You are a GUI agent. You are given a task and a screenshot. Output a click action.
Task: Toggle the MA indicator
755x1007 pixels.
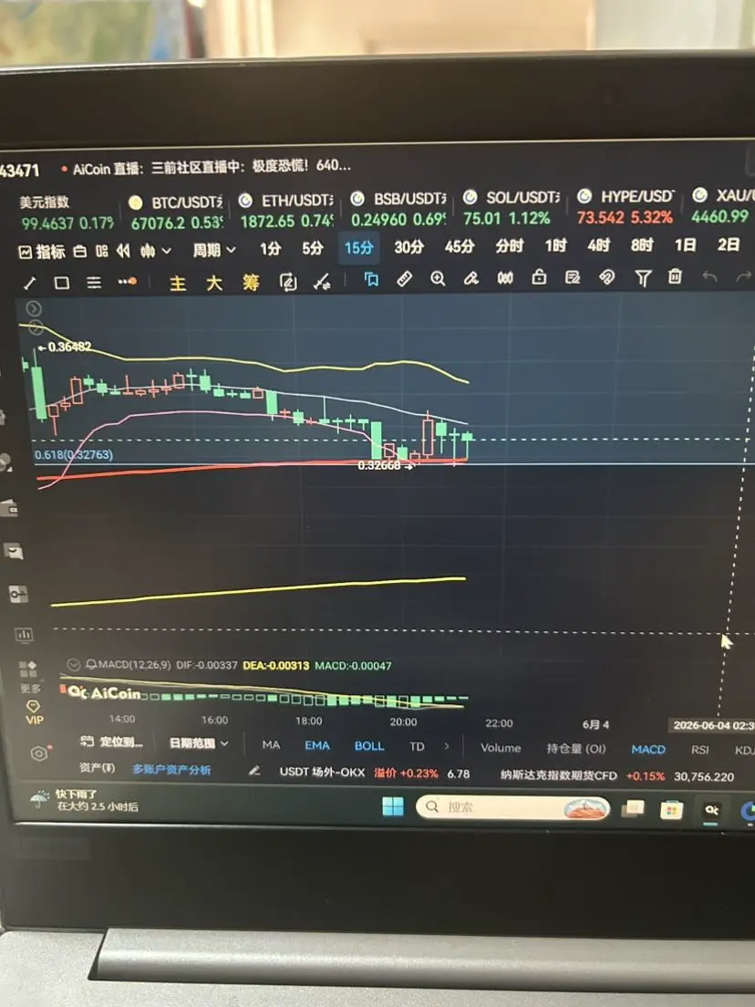pyautogui.click(x=271, y=745)
